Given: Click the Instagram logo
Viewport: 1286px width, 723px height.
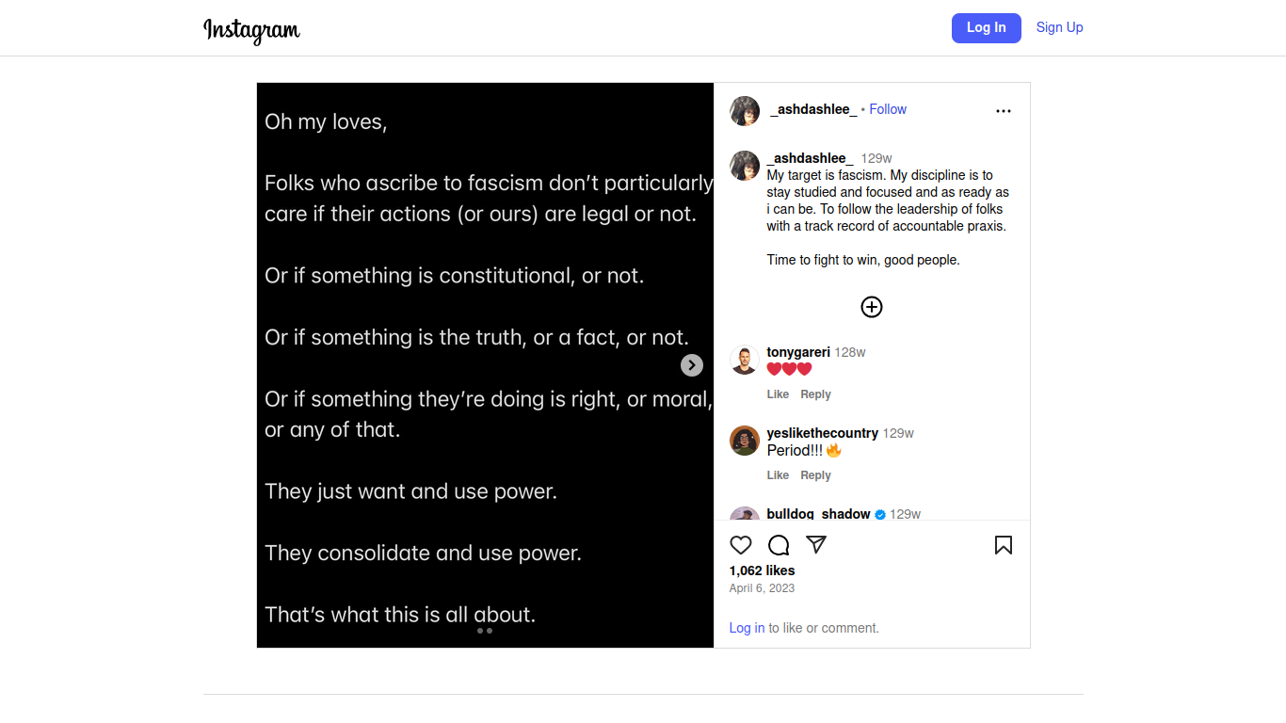Looking at the screenshot, I should pos(251,30).
